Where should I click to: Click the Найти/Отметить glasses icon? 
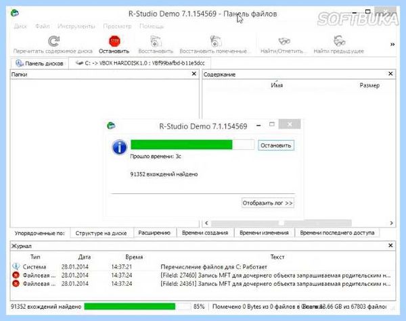pyautogui.click(x=284, y=41)
